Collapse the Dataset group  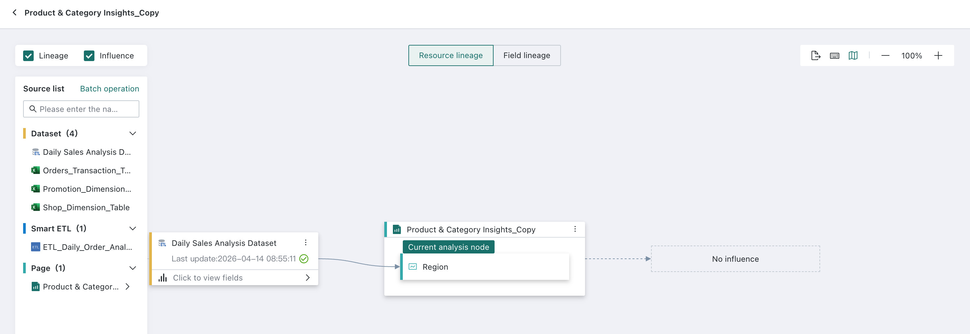(x=132, y=133)
